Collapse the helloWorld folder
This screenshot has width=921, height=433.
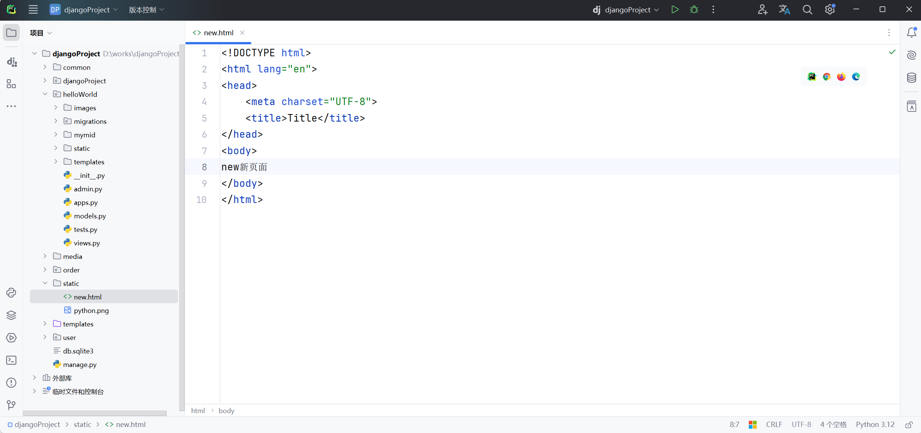click(x=45, y=94)
